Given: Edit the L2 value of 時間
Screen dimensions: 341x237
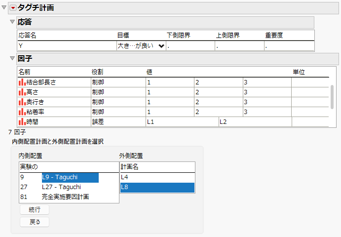Looking at the screenshot, I should (255, 121).
